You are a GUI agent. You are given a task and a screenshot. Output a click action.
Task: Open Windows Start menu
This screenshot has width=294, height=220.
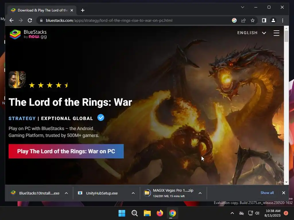click(122, 213)
